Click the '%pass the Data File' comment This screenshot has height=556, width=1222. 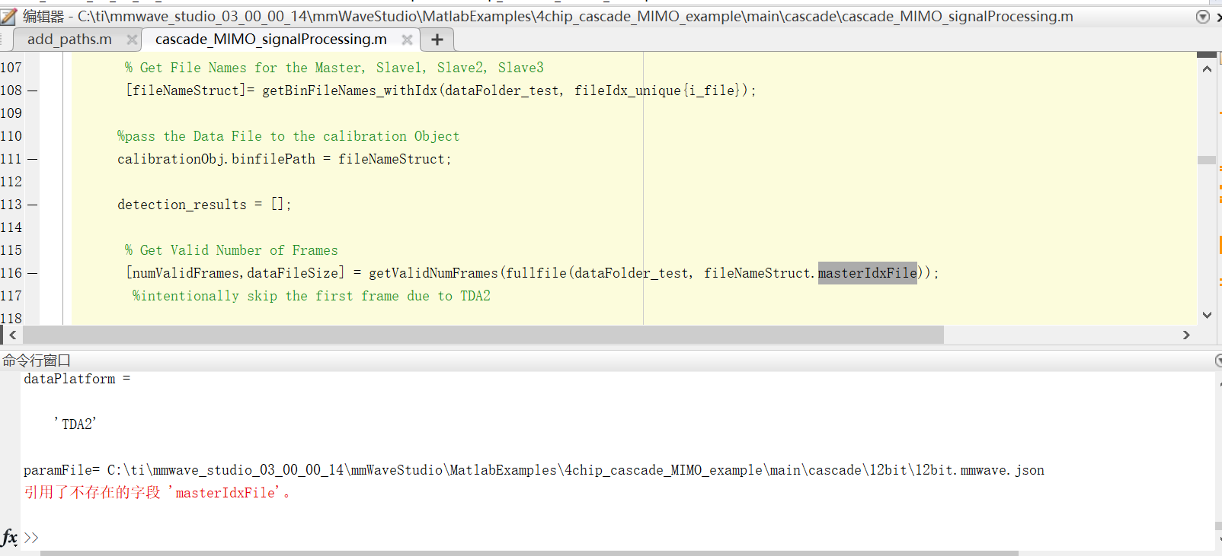point(288,136)
